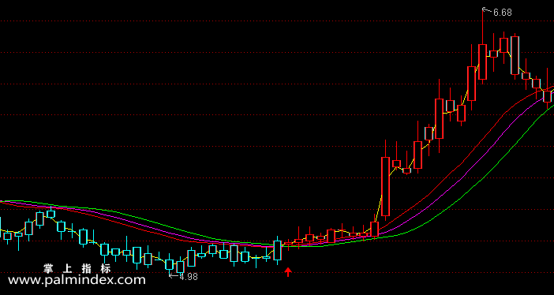Select the peak candle with the 6.68 wick
The height and width of the screenshot is (295, 554).
pyautogui.click(x=482, y=62)
